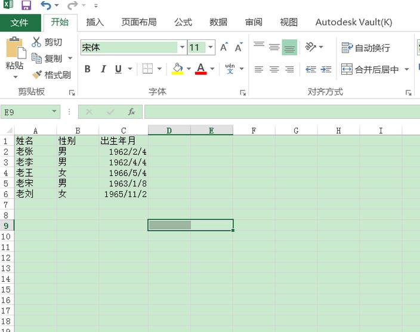Screen dimensions: 420x332
Task: Open the borders dropdown arrow
Action: tap(160, 69)
